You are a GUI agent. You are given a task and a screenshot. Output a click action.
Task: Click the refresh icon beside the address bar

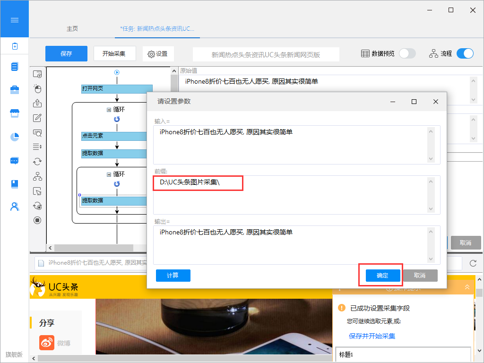[x=473, y=263]
